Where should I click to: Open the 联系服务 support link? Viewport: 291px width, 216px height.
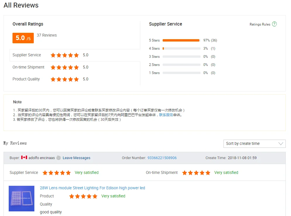click(x=166, y=114)
